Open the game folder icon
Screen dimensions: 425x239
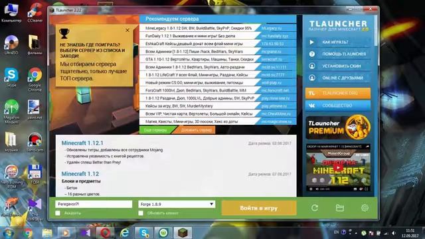click(339, 208)
